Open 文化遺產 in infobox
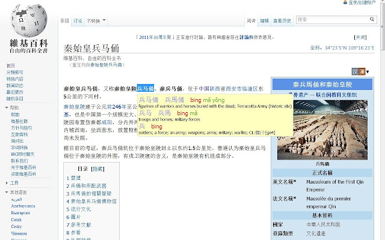Viewport: 385px width, 240px height. [316, 233]
